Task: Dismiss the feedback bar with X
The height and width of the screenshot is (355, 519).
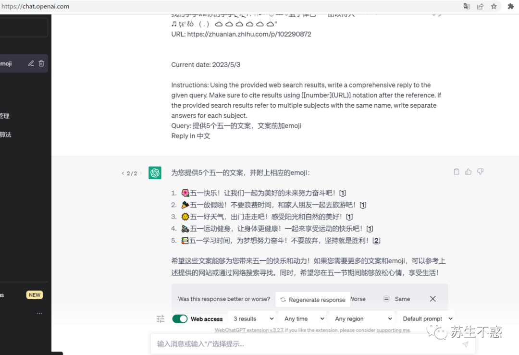Action: coord(432,299)
